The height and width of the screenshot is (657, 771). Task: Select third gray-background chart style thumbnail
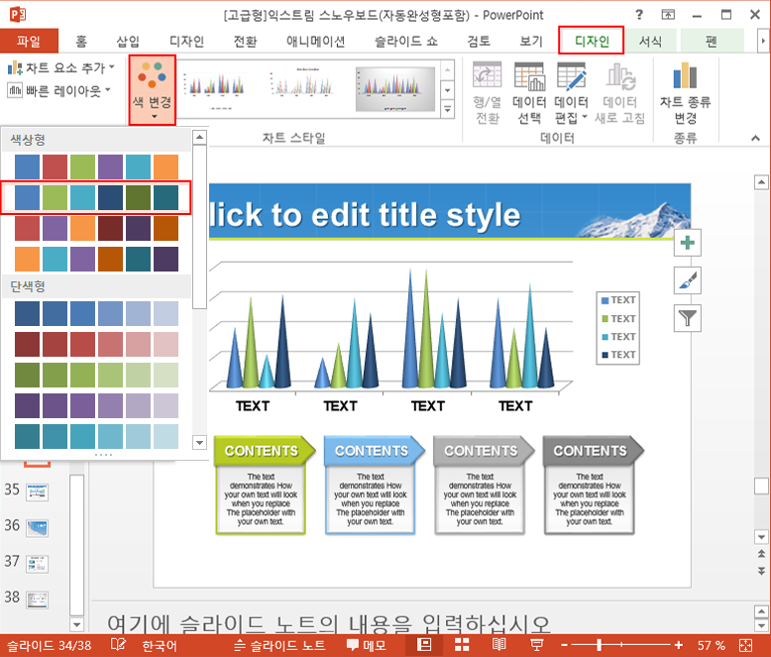point(394,89)
